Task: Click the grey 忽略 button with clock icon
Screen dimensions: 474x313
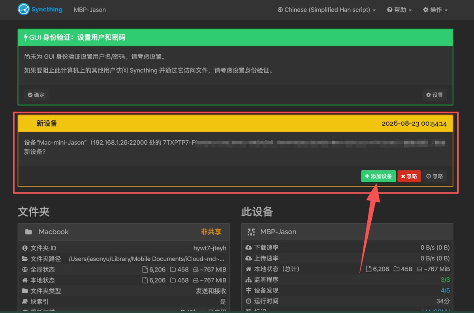Action: point(434,176)
